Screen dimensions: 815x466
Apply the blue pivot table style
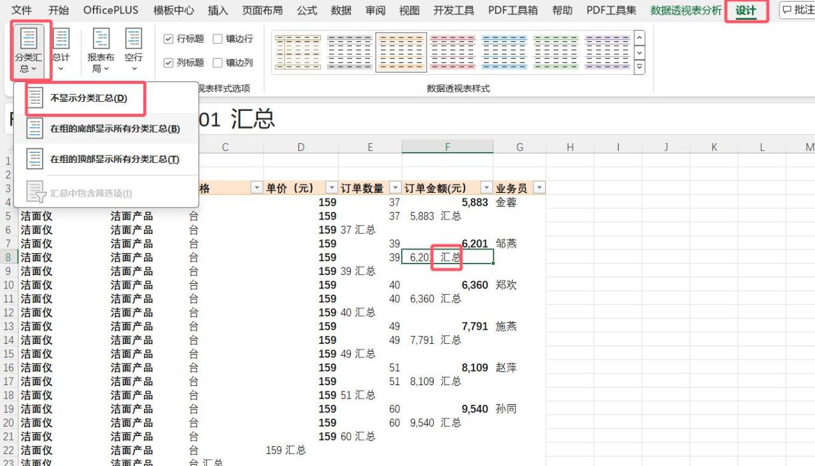[504, 52]
